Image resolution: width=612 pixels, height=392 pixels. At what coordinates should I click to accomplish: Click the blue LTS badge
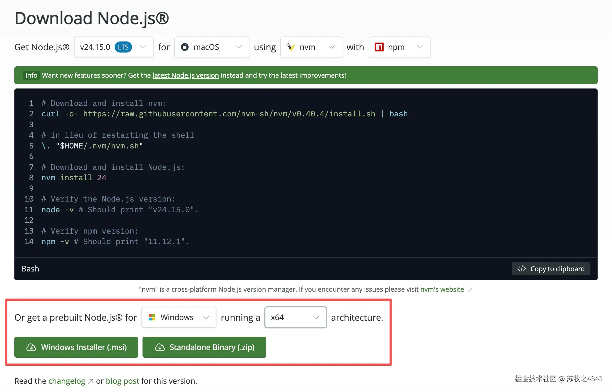click(123, 47)
